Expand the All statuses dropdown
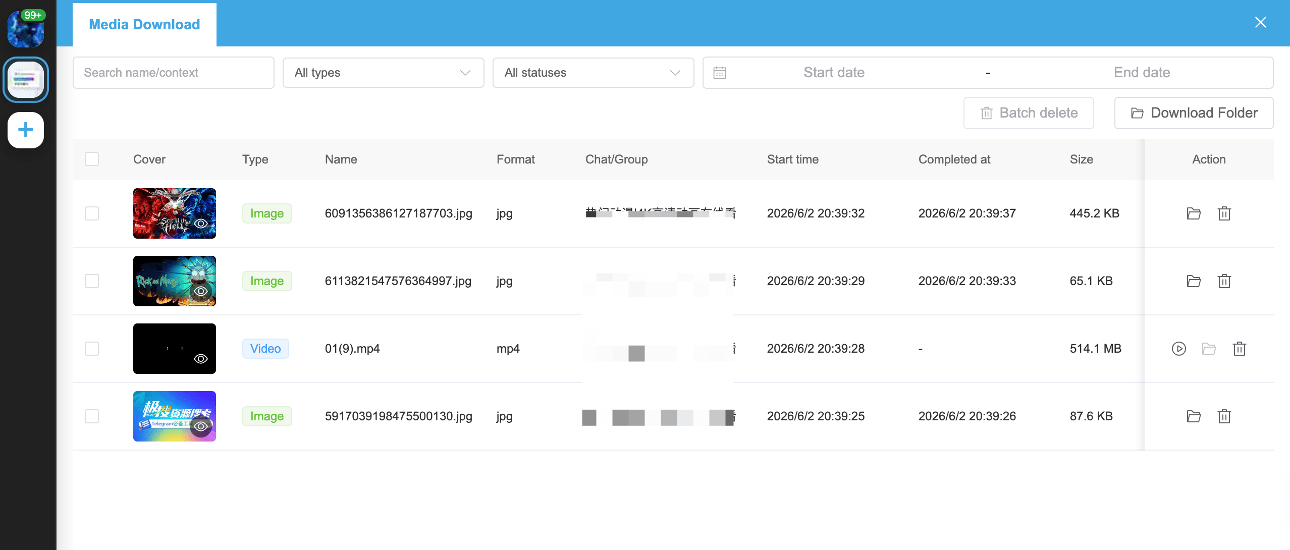1290x550 pixels. (594, 73)
